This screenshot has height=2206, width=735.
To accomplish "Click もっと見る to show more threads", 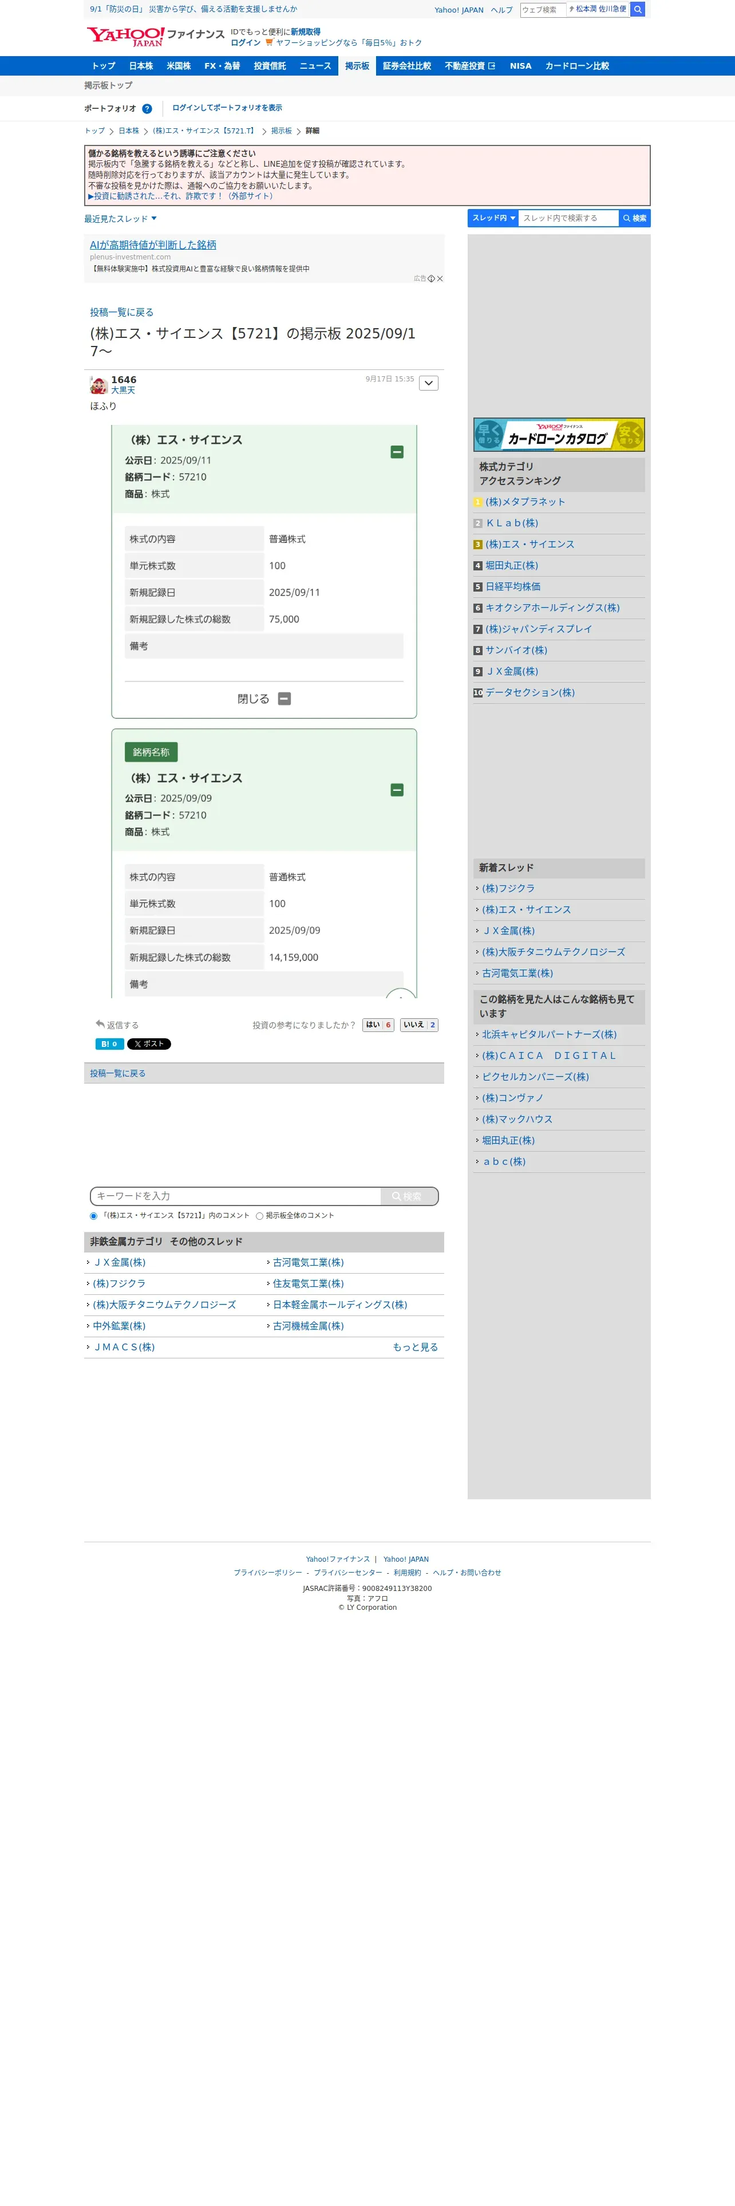I will coord(415,1347).
